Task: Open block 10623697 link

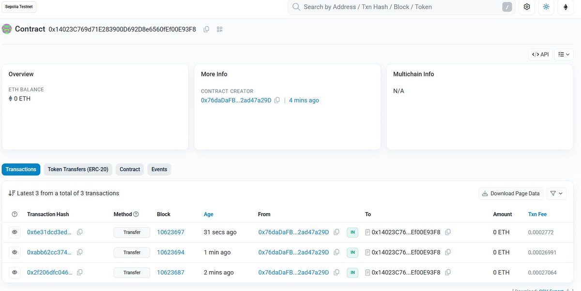Action: [x=170, y=232]
